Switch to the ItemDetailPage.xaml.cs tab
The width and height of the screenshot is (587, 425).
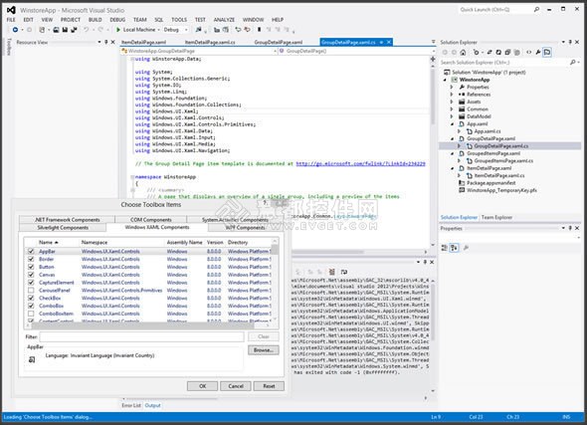[x=210, y=43]
